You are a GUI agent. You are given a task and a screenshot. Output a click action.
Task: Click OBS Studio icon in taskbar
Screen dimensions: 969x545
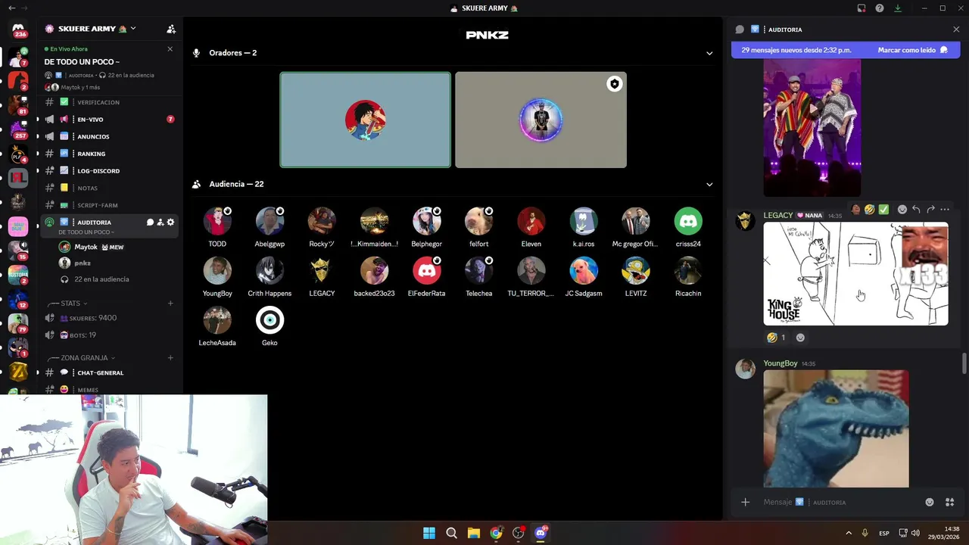[519, 533]
